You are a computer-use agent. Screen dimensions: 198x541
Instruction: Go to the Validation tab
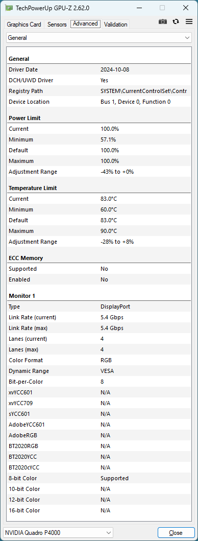[115, 24]
